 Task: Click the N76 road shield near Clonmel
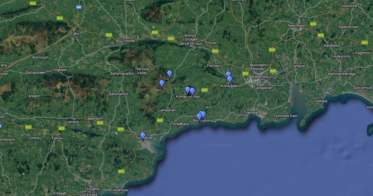point(155,32)
